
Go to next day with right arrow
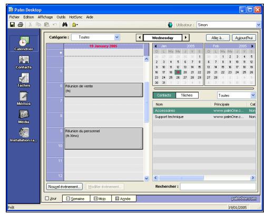185,37
